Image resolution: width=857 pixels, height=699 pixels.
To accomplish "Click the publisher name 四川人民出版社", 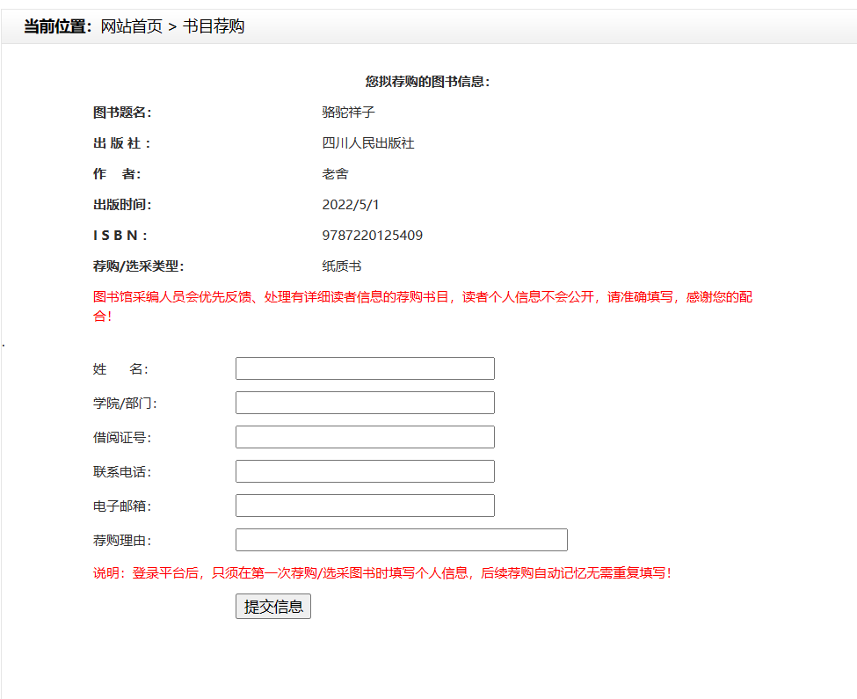I will click(x=368, y=143).
